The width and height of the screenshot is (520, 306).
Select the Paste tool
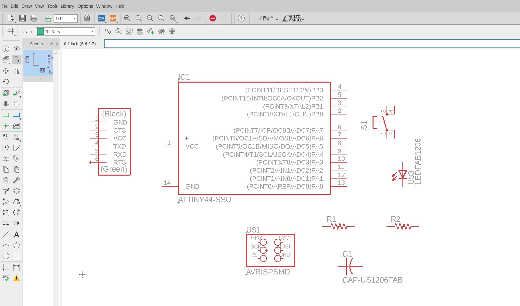(17, 169)
